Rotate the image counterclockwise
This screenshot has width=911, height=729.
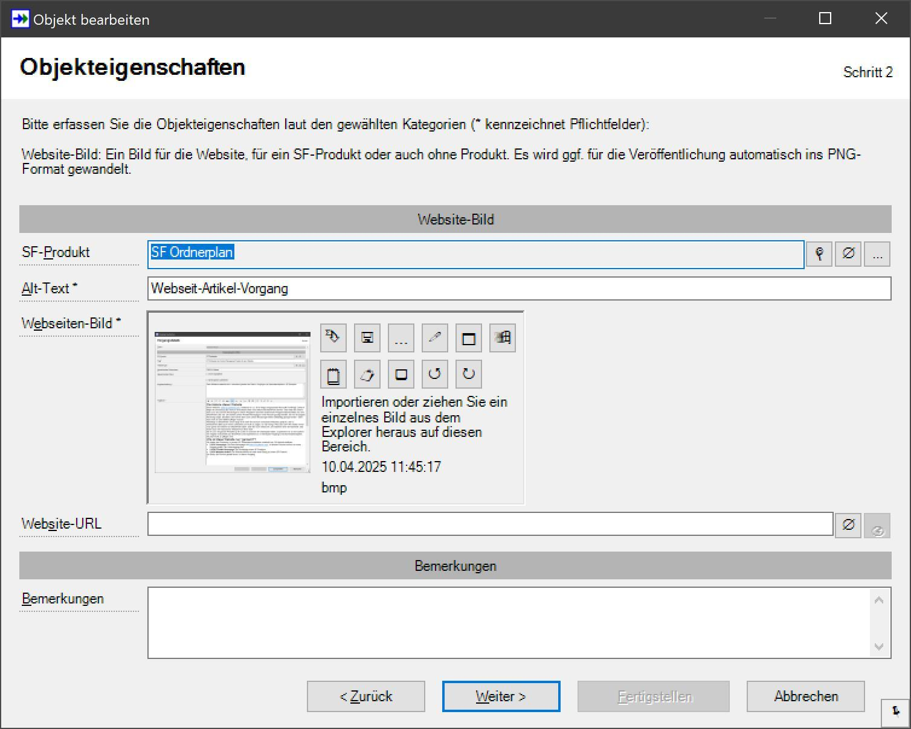(435, 374)
